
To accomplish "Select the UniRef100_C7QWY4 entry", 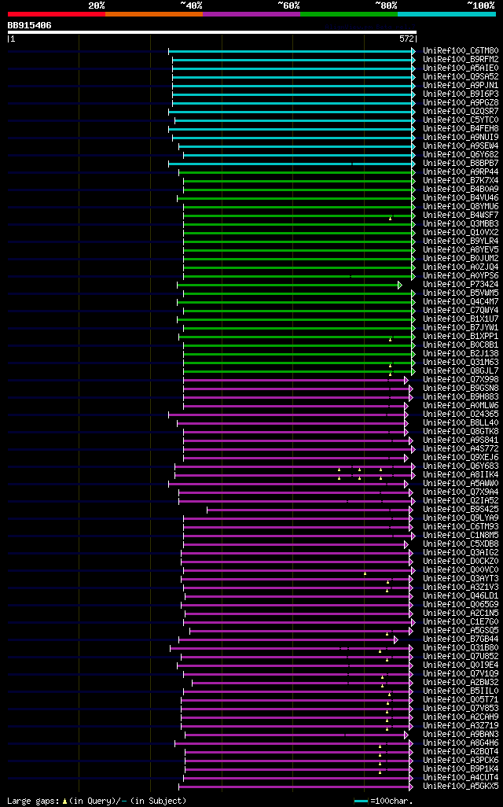I will click(x=461, y=311).
